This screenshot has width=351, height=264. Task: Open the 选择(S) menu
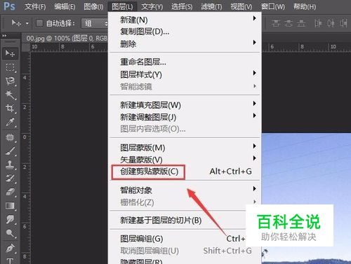tap(182, 7)
